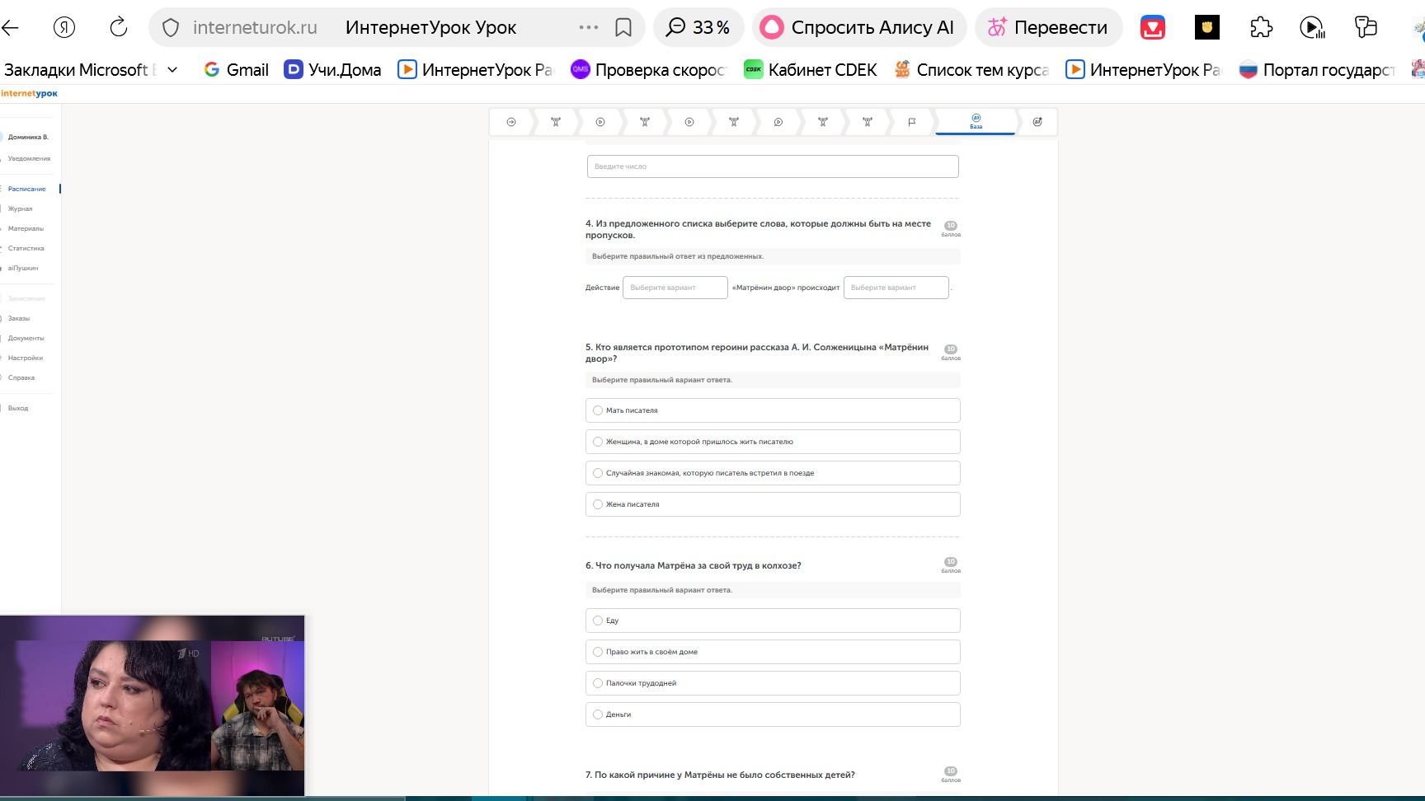Open dropdown after «Матрёнин двор» происходит
1425x801 pixels.
pyautogui.click(x=896, y=288)
